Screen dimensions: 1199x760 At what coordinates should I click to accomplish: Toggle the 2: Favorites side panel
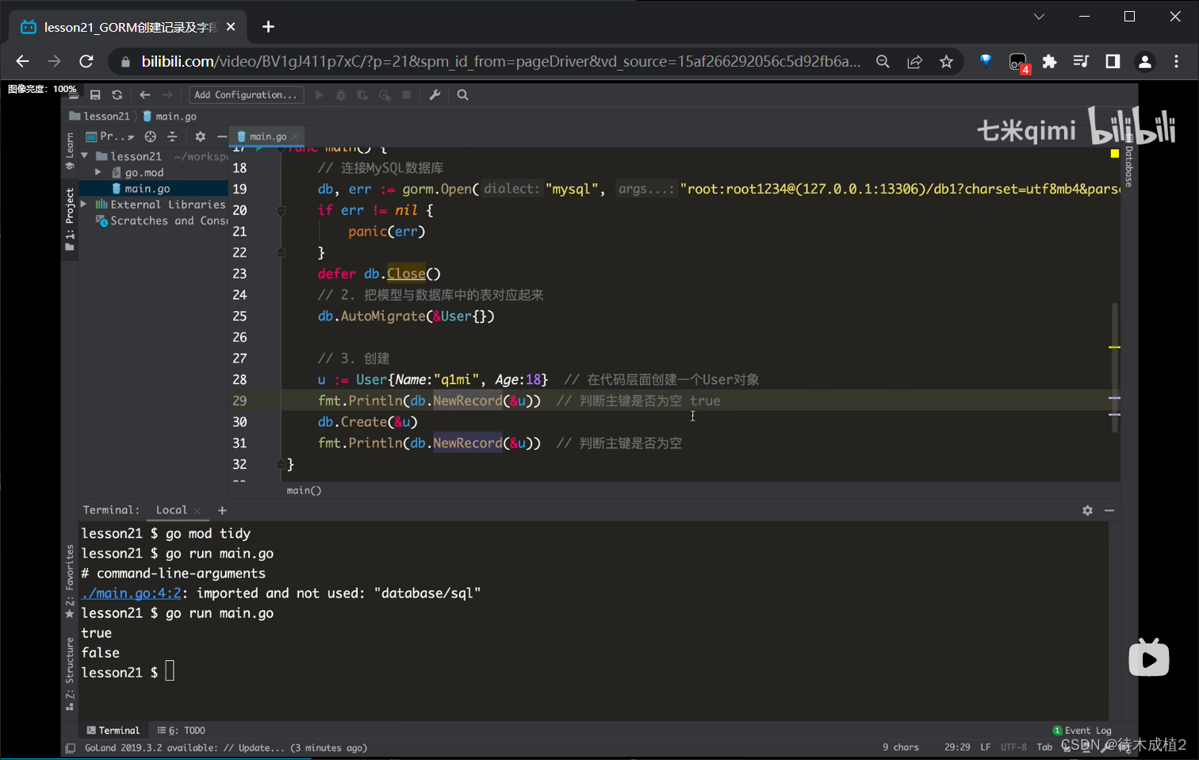tap(70, 582)
